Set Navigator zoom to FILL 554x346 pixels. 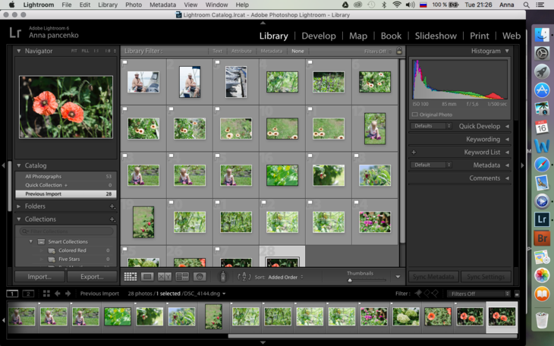tap(85, 51)
